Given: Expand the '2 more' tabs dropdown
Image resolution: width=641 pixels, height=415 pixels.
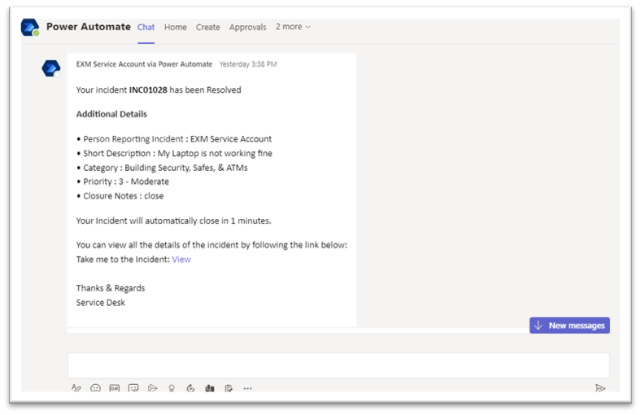Looking at the screenshot, I should click(x=293, y=27).
